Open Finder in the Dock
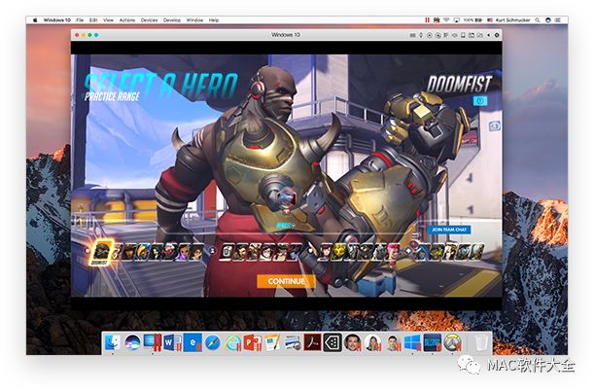This screenshot has width=594, height=391. (x=112, y=342)
